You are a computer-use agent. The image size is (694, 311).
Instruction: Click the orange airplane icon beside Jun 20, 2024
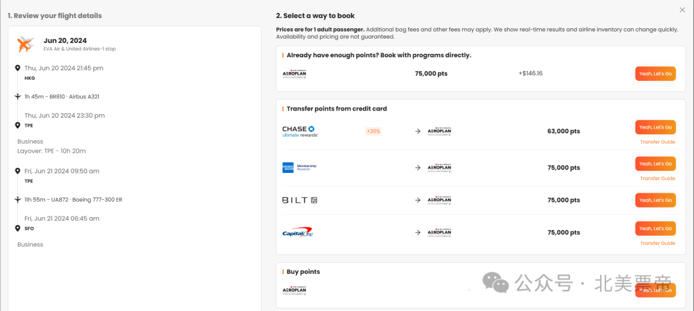pos(26,44)
